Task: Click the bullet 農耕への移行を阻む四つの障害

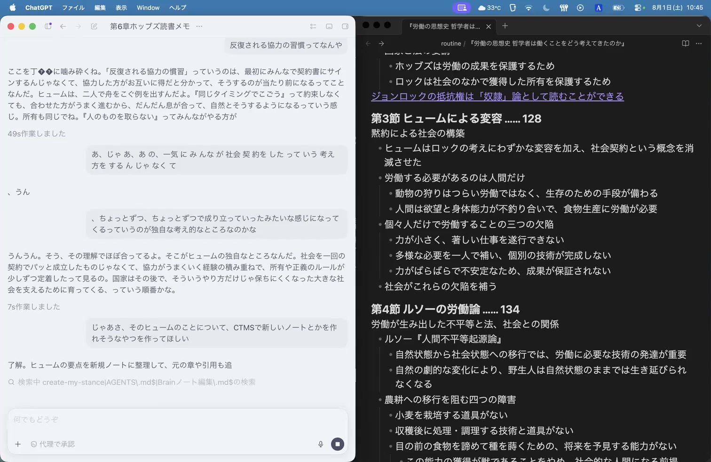Action: 450,400
